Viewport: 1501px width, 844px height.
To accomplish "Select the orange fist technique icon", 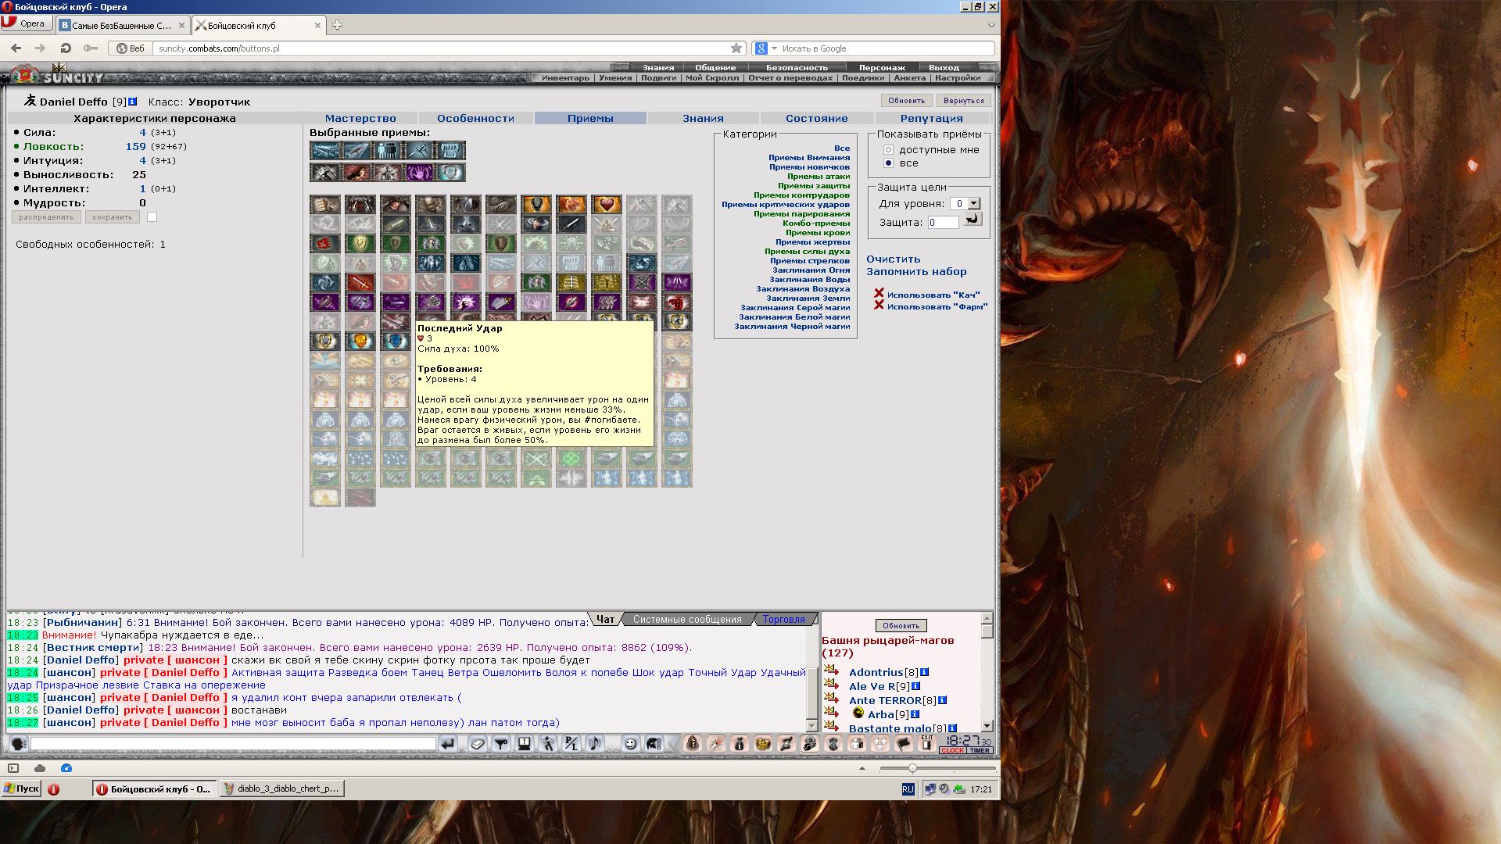I will (x=571, y=205).
